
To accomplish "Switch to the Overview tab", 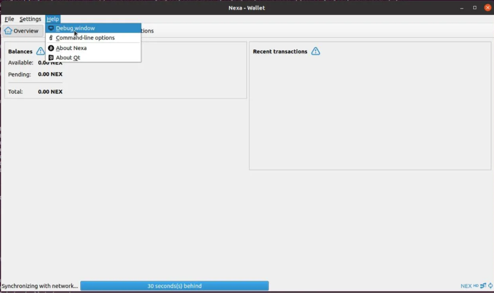I will pos(22,31).
